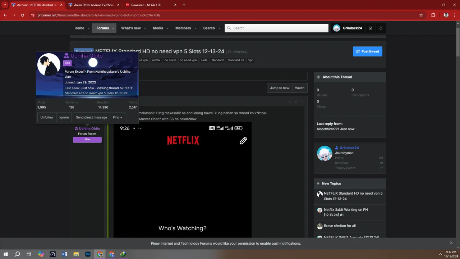The width and height of the screenshot is (460, 259).
Task: Click Uchiha Obito's avatar in the popup card
Action: tap(49, 65)
